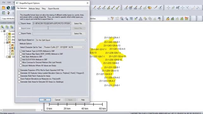The width and height of the screenshot is (203, 114).
Task: Click the black starburst toolbar icon
Action: tap(159, 19)
